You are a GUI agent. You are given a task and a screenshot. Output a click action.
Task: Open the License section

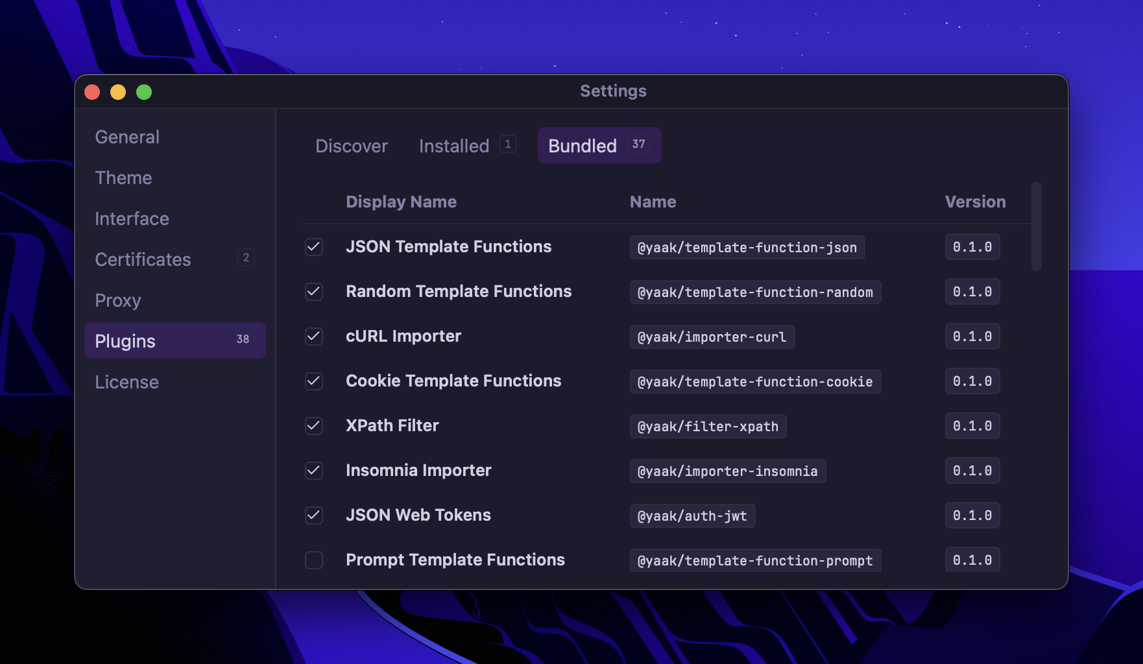pyautogui.click(x=126, y=382)
